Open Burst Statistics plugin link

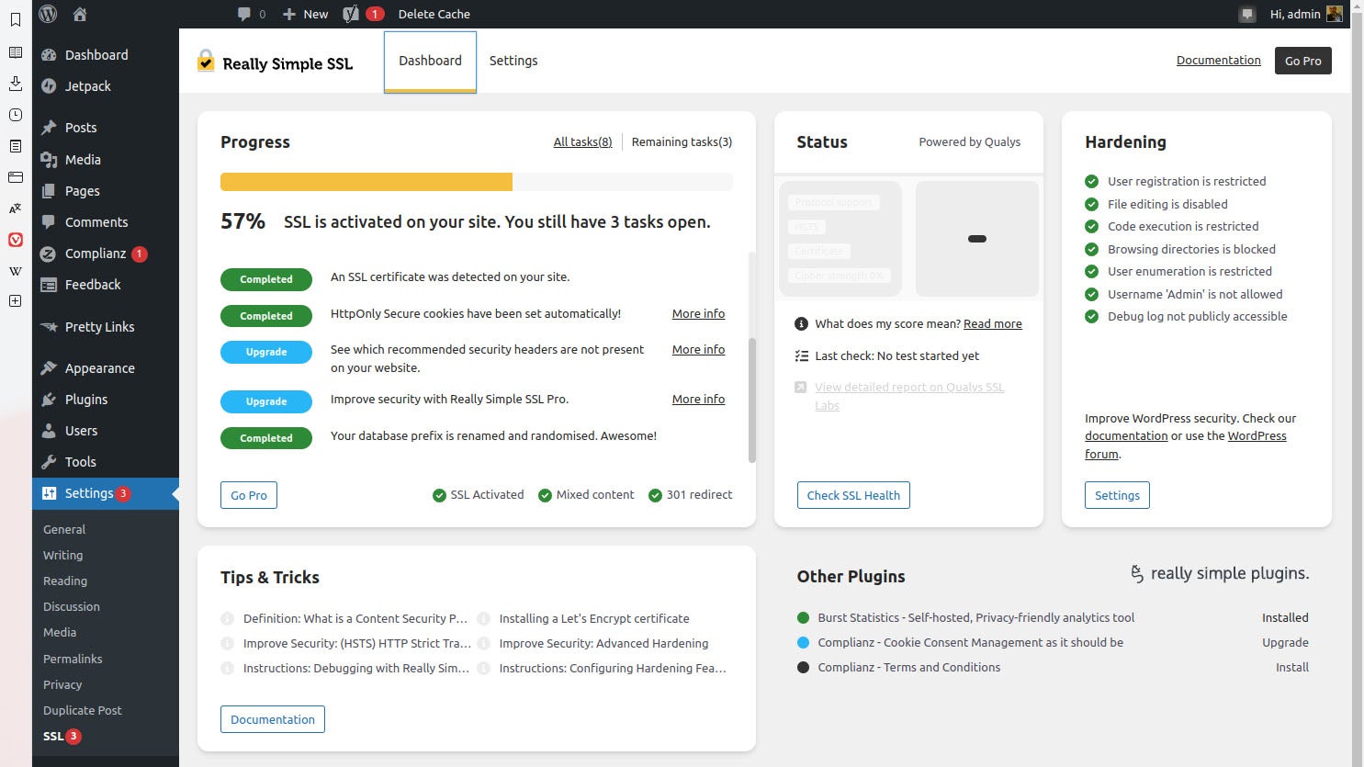(975, 617)
